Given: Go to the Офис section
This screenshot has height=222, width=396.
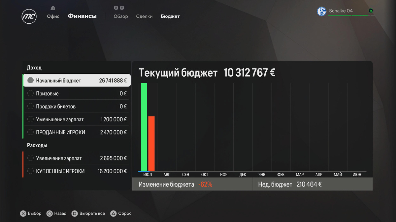Looking at the screenshot, I should tap(53, 16).
